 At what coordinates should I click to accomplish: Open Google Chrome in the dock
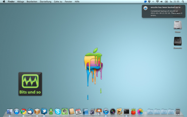click(24, 111)
